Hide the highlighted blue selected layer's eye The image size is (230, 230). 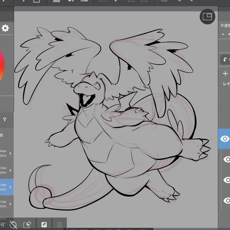225,139
